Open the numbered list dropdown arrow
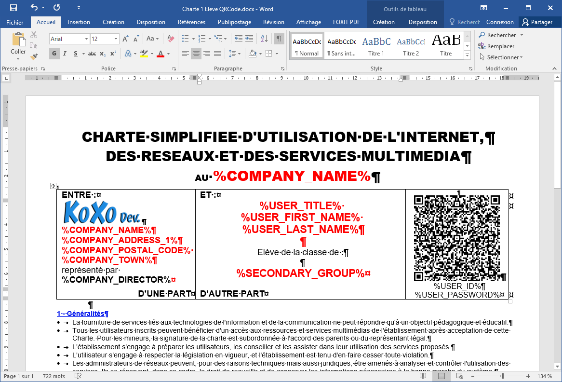 click(209, 39)
